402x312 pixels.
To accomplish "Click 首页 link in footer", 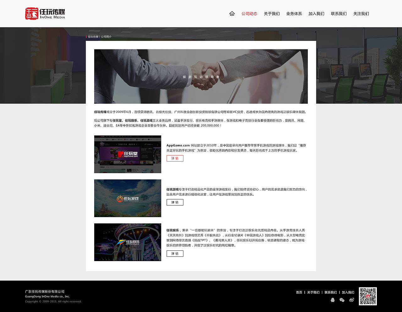I will [x=299, y=293].
